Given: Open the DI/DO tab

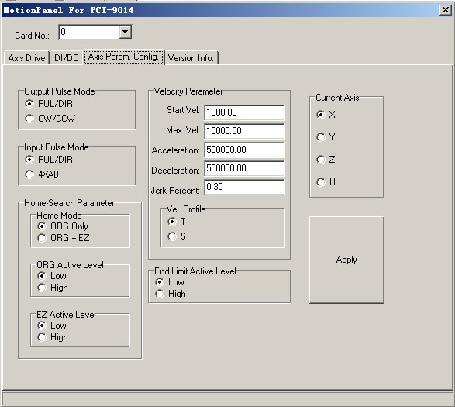Looking at the screenshot, I should (67, 58).
